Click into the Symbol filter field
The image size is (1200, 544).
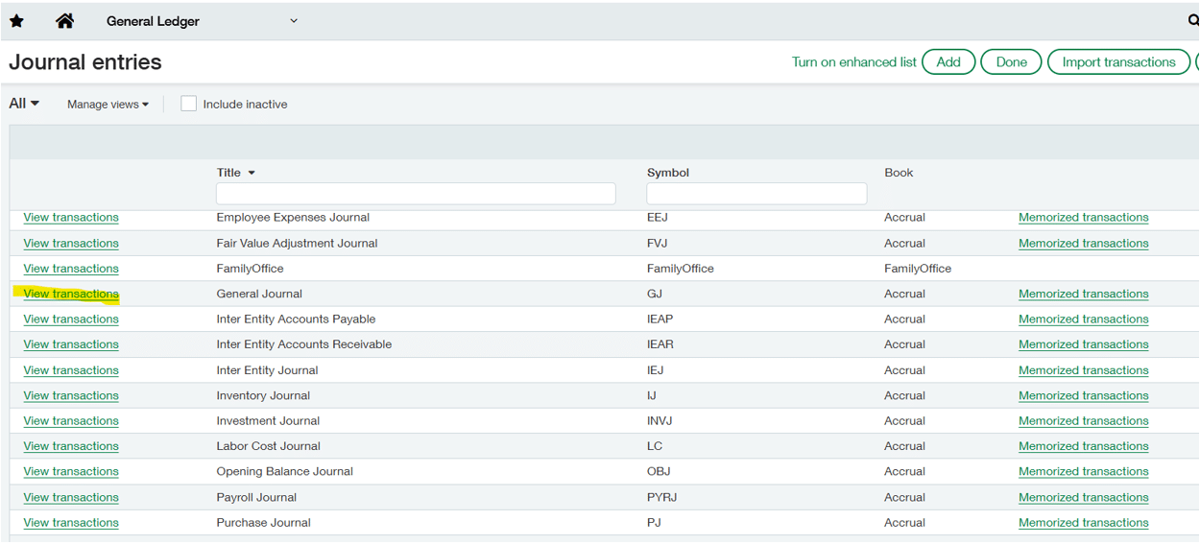tap(756, 194)
